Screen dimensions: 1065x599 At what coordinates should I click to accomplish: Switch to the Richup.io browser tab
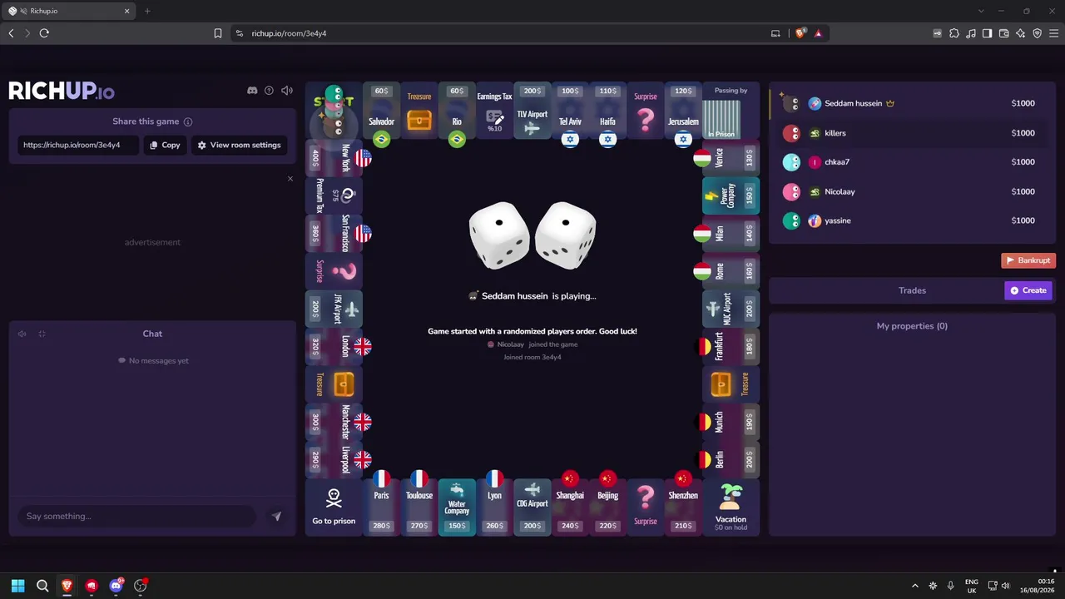click(x=70, y=11)
